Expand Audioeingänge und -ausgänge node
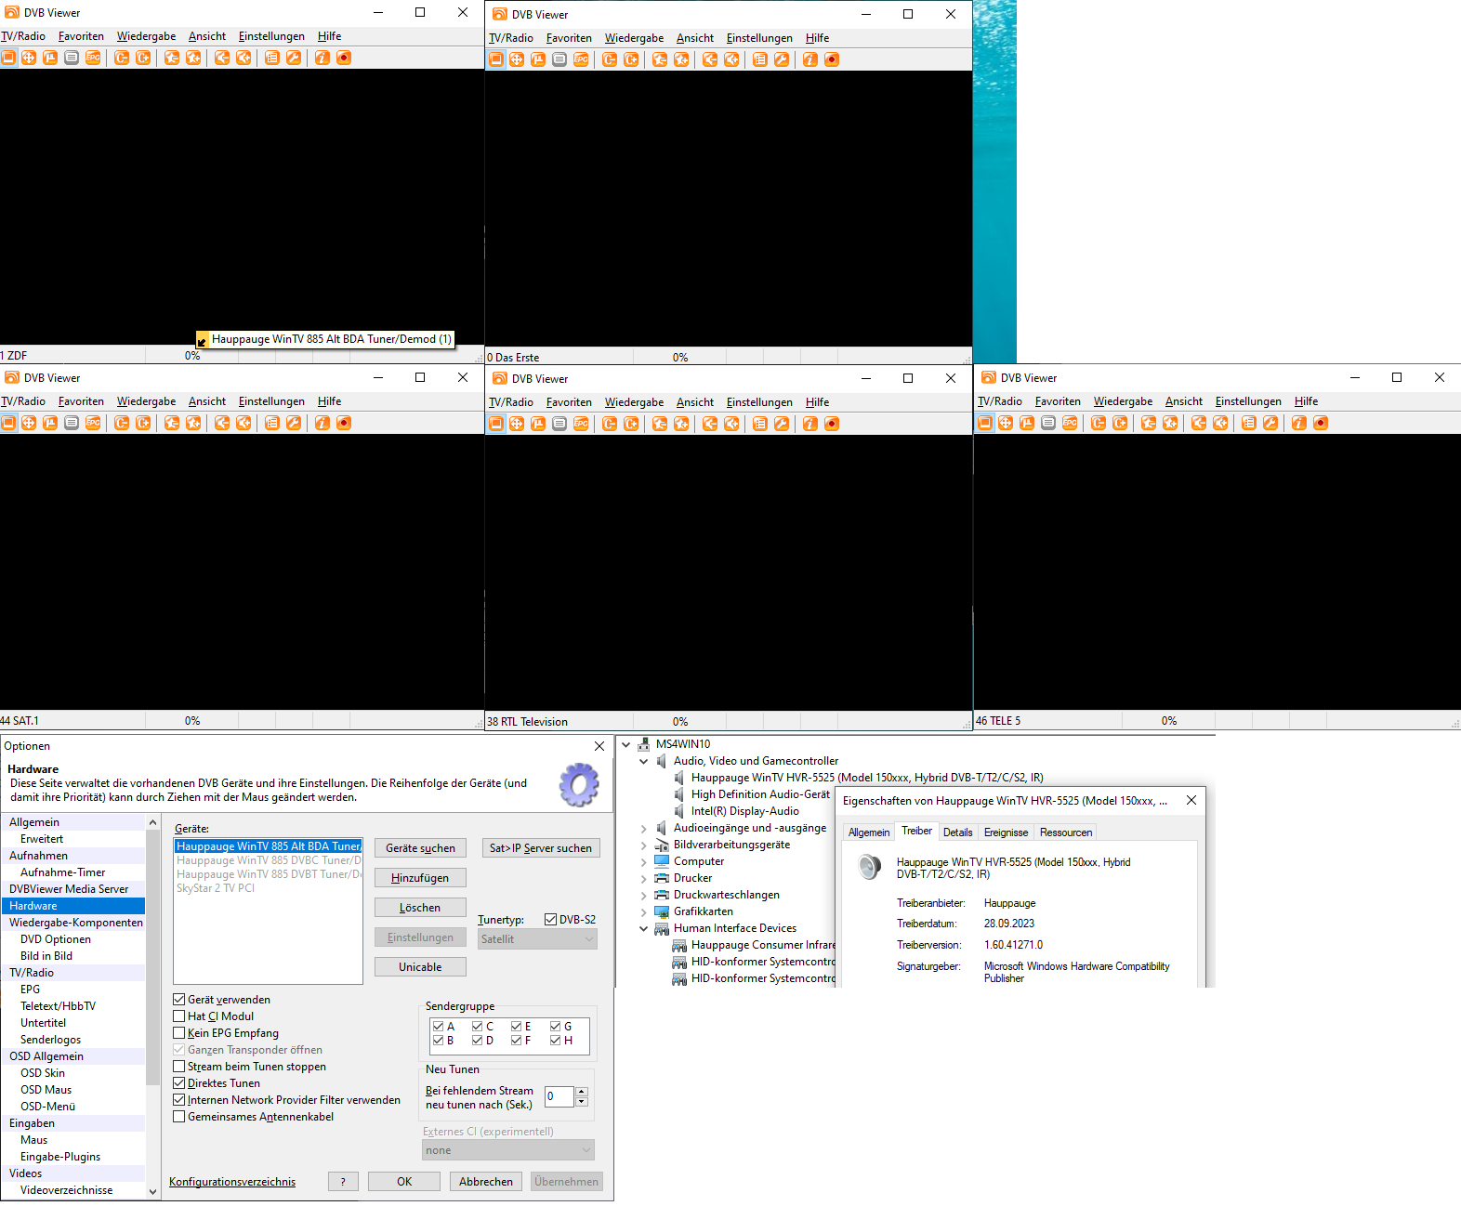The width and height of the screenshot is (1461, 1206). [x=643, y=828]
